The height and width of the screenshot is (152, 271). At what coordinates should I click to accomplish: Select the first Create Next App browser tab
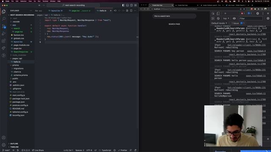click(x=161, y=5)
